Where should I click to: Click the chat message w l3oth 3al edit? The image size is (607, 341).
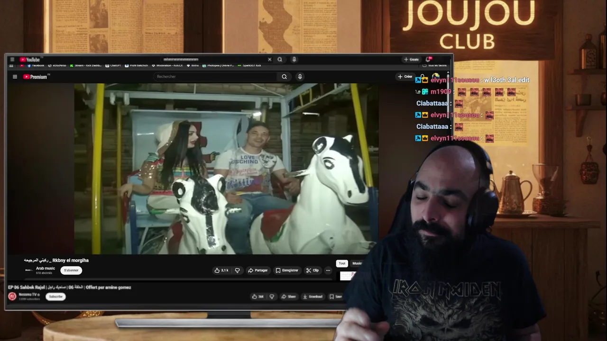click(x=506, y=80)
